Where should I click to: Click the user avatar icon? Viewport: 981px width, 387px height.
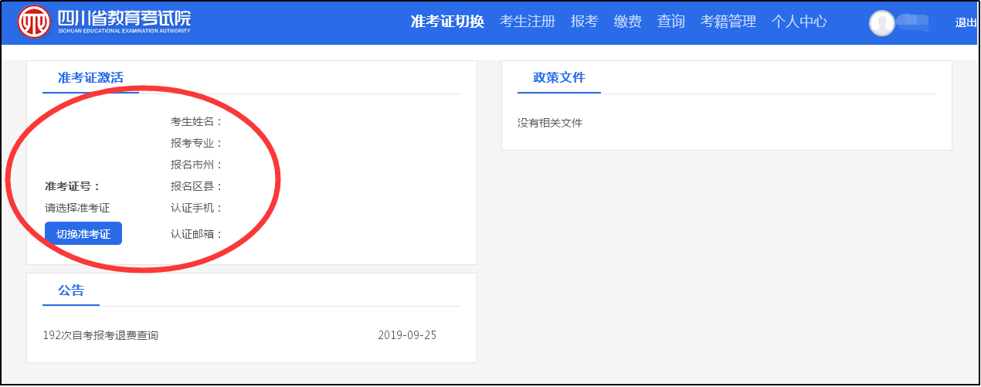[x=881, y=23]
